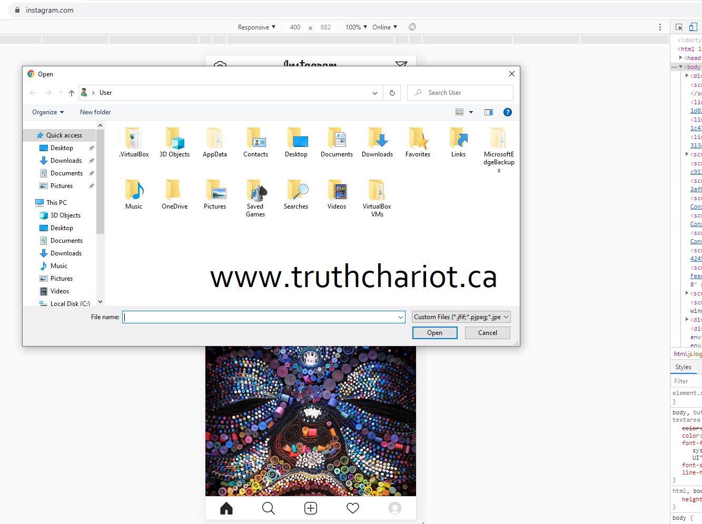Screen dimensions: 702x524
Task: Select the Favorites folder
Action: tap(418, 142)
